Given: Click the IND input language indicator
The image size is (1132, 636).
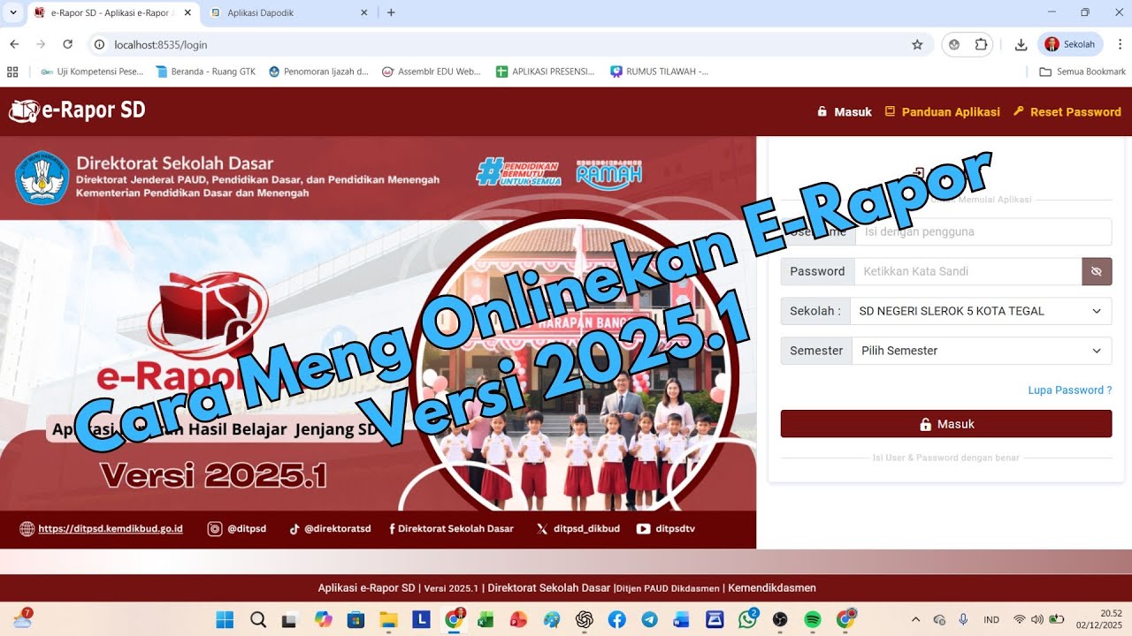Looking at the screenshot, I should coord(991,619).
